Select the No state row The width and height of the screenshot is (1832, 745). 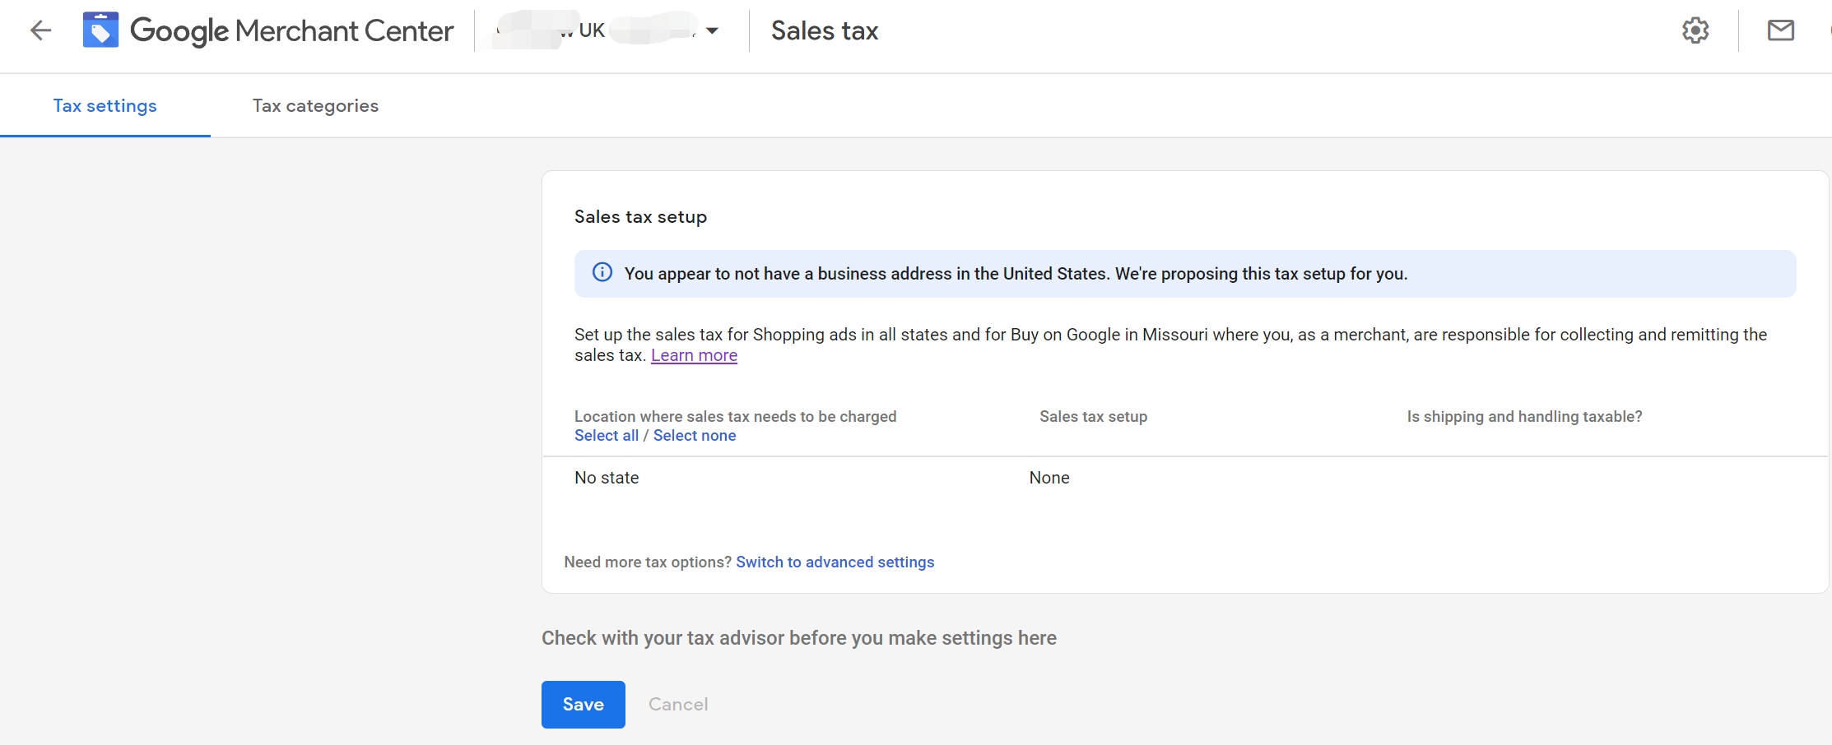point(607,478)
